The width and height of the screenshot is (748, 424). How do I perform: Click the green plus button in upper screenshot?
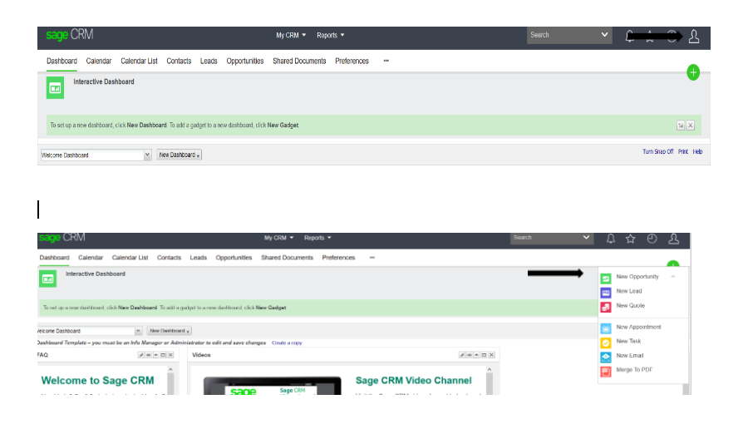coord(693,72)
